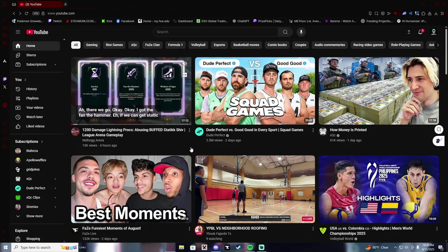Open How Money is Printed video title
The height and width of the screenshot is (252, 448).
pyautogui.click(x=348, y=130)
